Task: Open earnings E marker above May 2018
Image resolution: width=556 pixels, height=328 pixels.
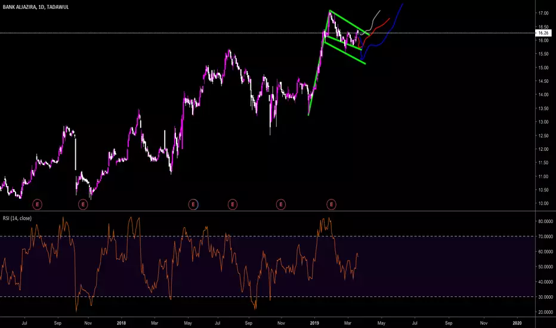Action: pos(193,205)
